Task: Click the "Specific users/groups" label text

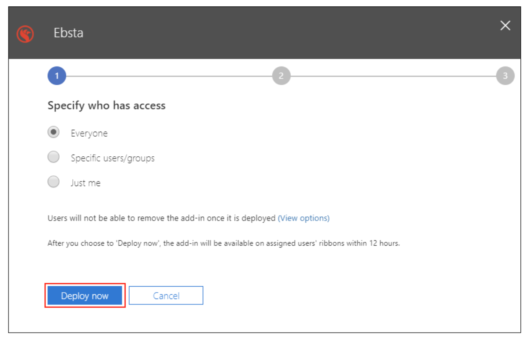Action: point(113,158)
